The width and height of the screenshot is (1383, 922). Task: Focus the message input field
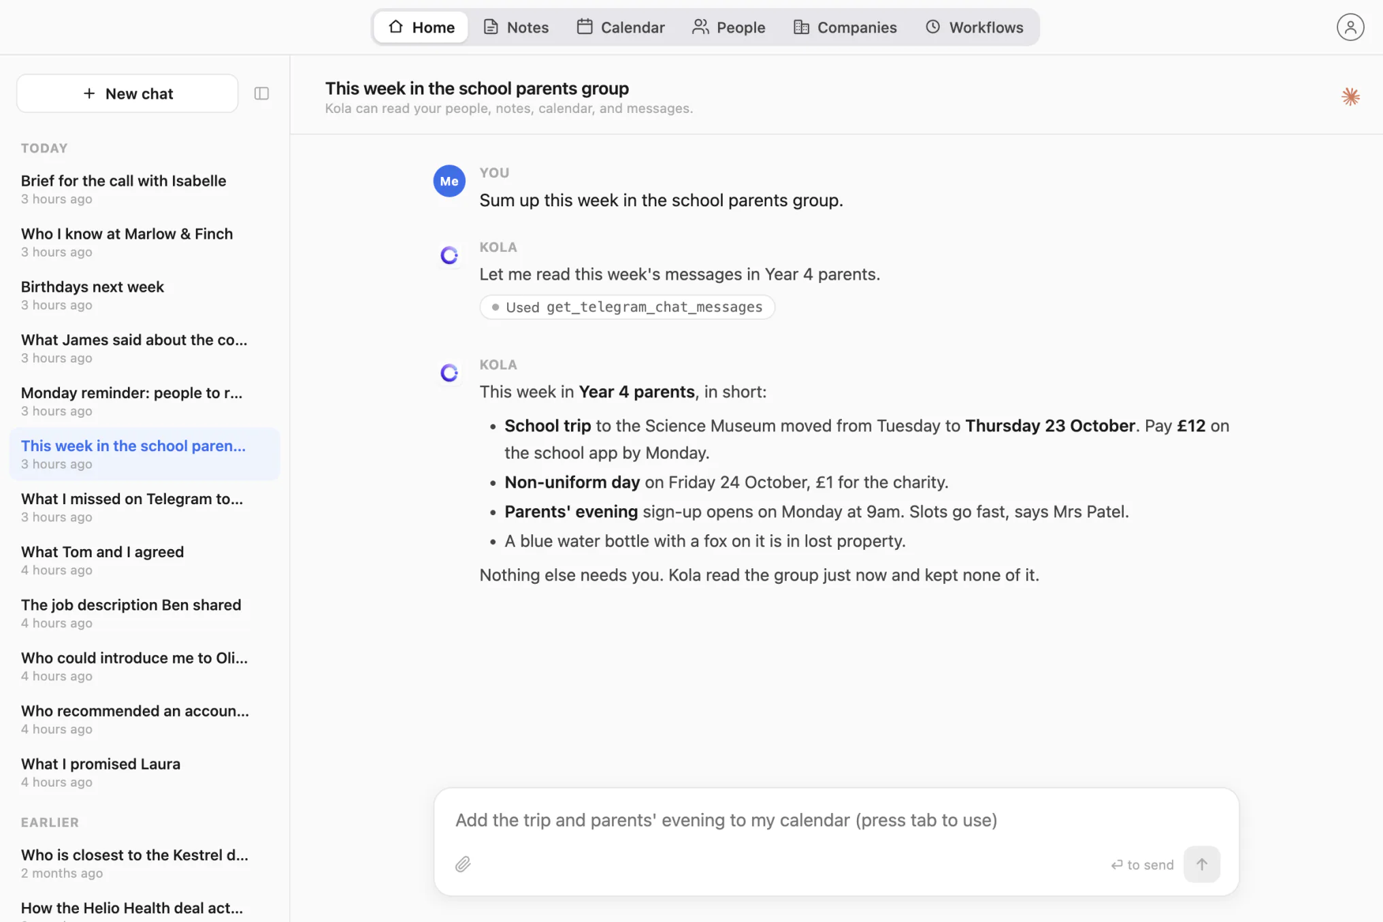click(836, 820)
